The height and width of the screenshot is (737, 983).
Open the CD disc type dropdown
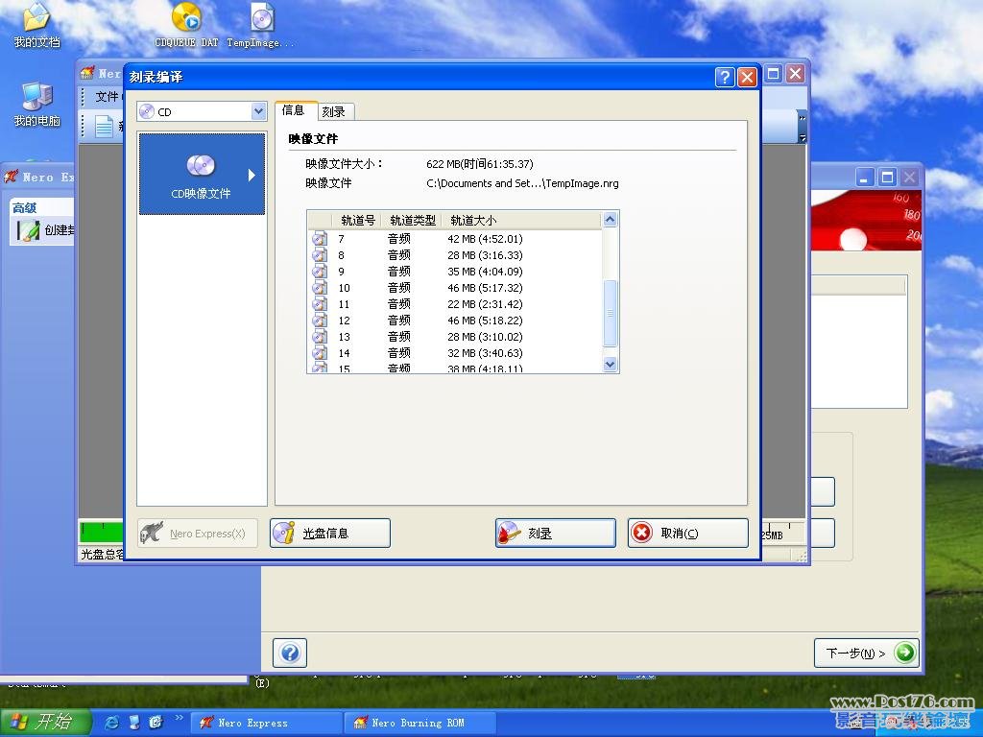[x=259, y=111]
